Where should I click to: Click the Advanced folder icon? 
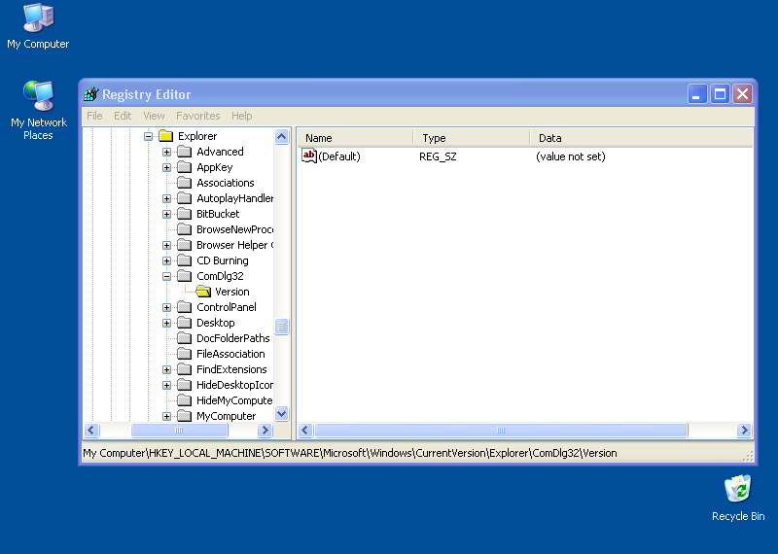[185, 152]
